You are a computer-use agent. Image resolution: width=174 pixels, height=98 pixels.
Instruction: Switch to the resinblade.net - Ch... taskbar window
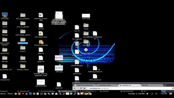pos(68,91)
